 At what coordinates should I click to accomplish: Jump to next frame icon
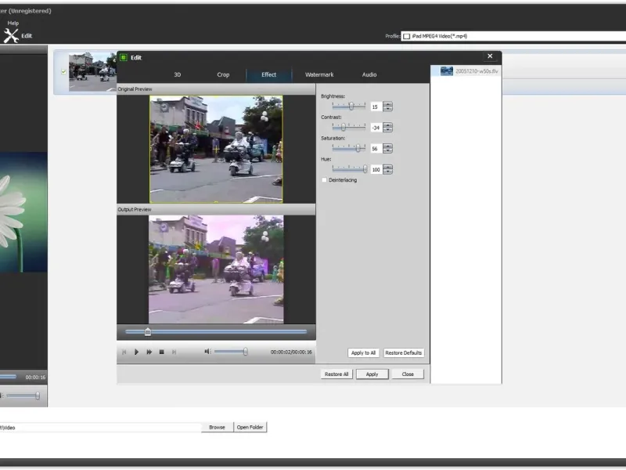(174, 352)
